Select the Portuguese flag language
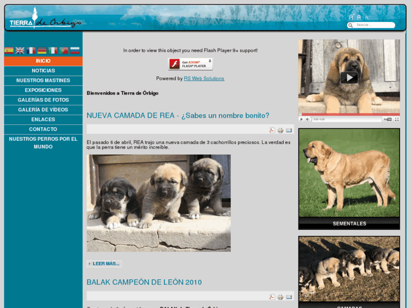This screenshot has width=411, height=308. (x=64, y=50)
